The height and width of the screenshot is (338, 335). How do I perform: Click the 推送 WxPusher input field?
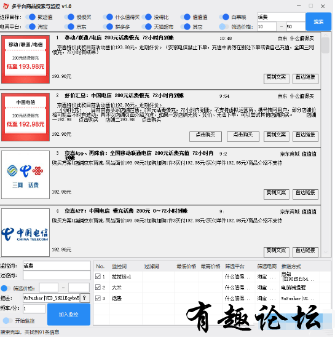51,298
